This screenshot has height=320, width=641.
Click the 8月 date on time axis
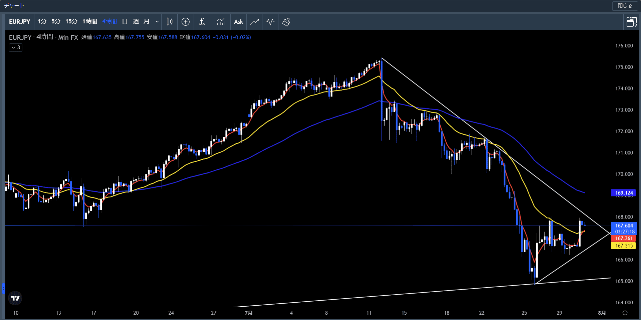[x=602, y=313]
